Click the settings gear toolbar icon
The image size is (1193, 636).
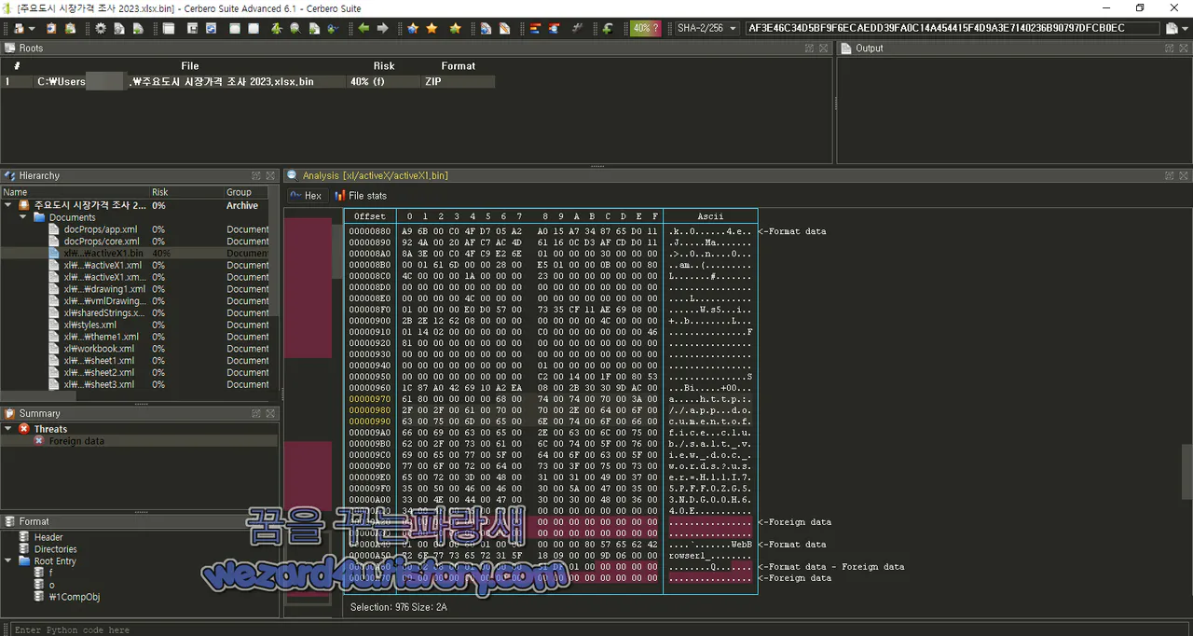click(101, 28)
